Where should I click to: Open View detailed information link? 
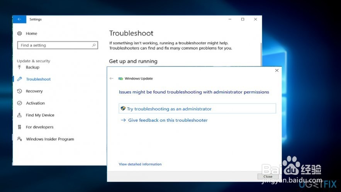[x=140, y=164]
